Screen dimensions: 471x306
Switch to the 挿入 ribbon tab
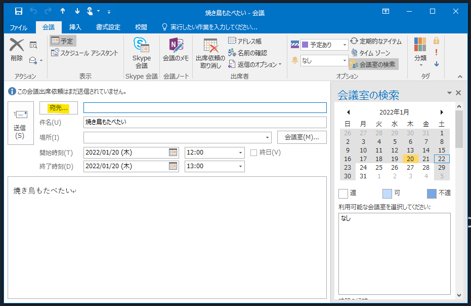click(76, 27)
